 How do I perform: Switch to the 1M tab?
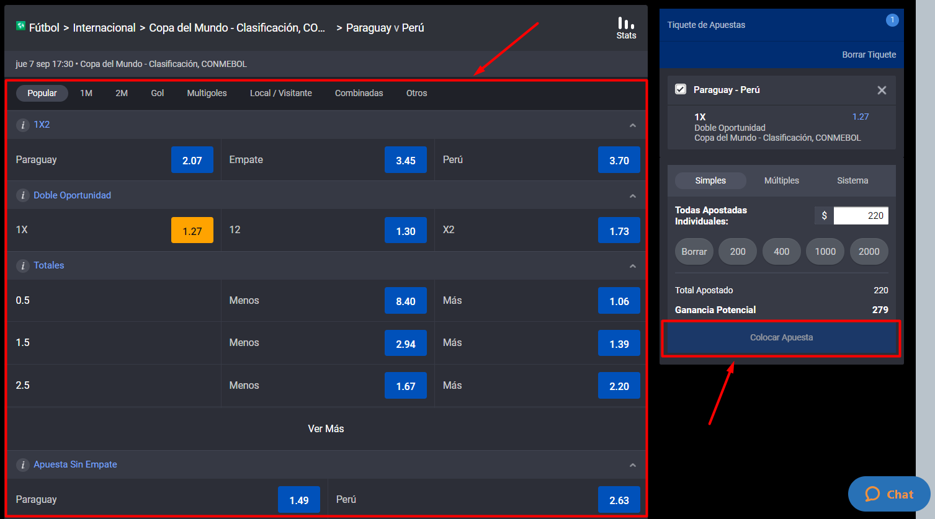tap(86, 93)
